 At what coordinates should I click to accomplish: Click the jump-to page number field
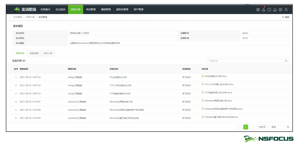(x=281, y=127)
